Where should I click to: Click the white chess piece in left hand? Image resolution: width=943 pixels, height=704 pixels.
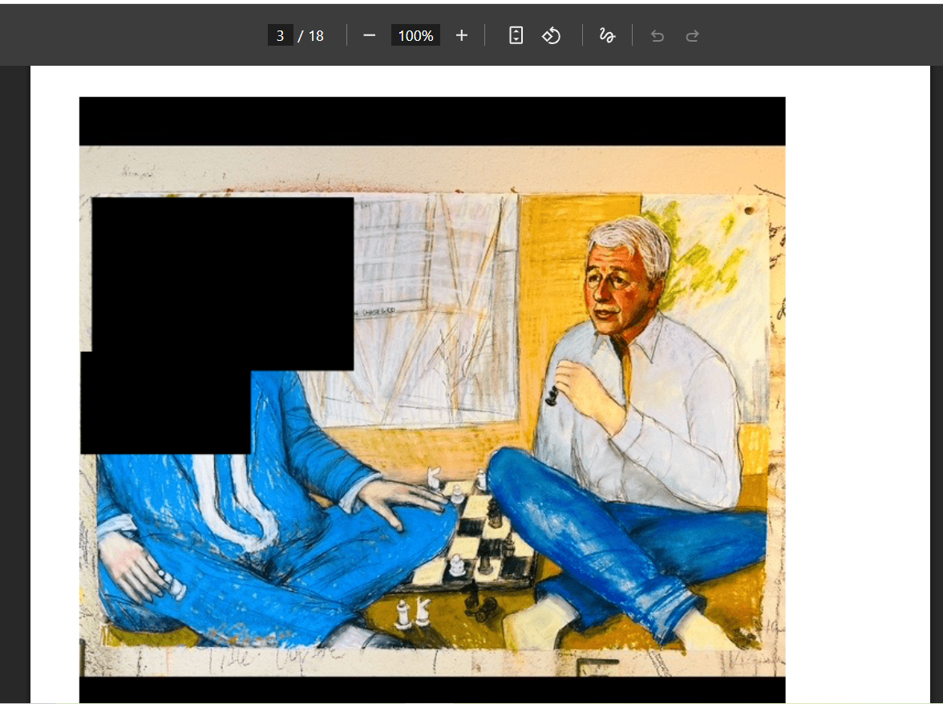[x=172, y=586]
